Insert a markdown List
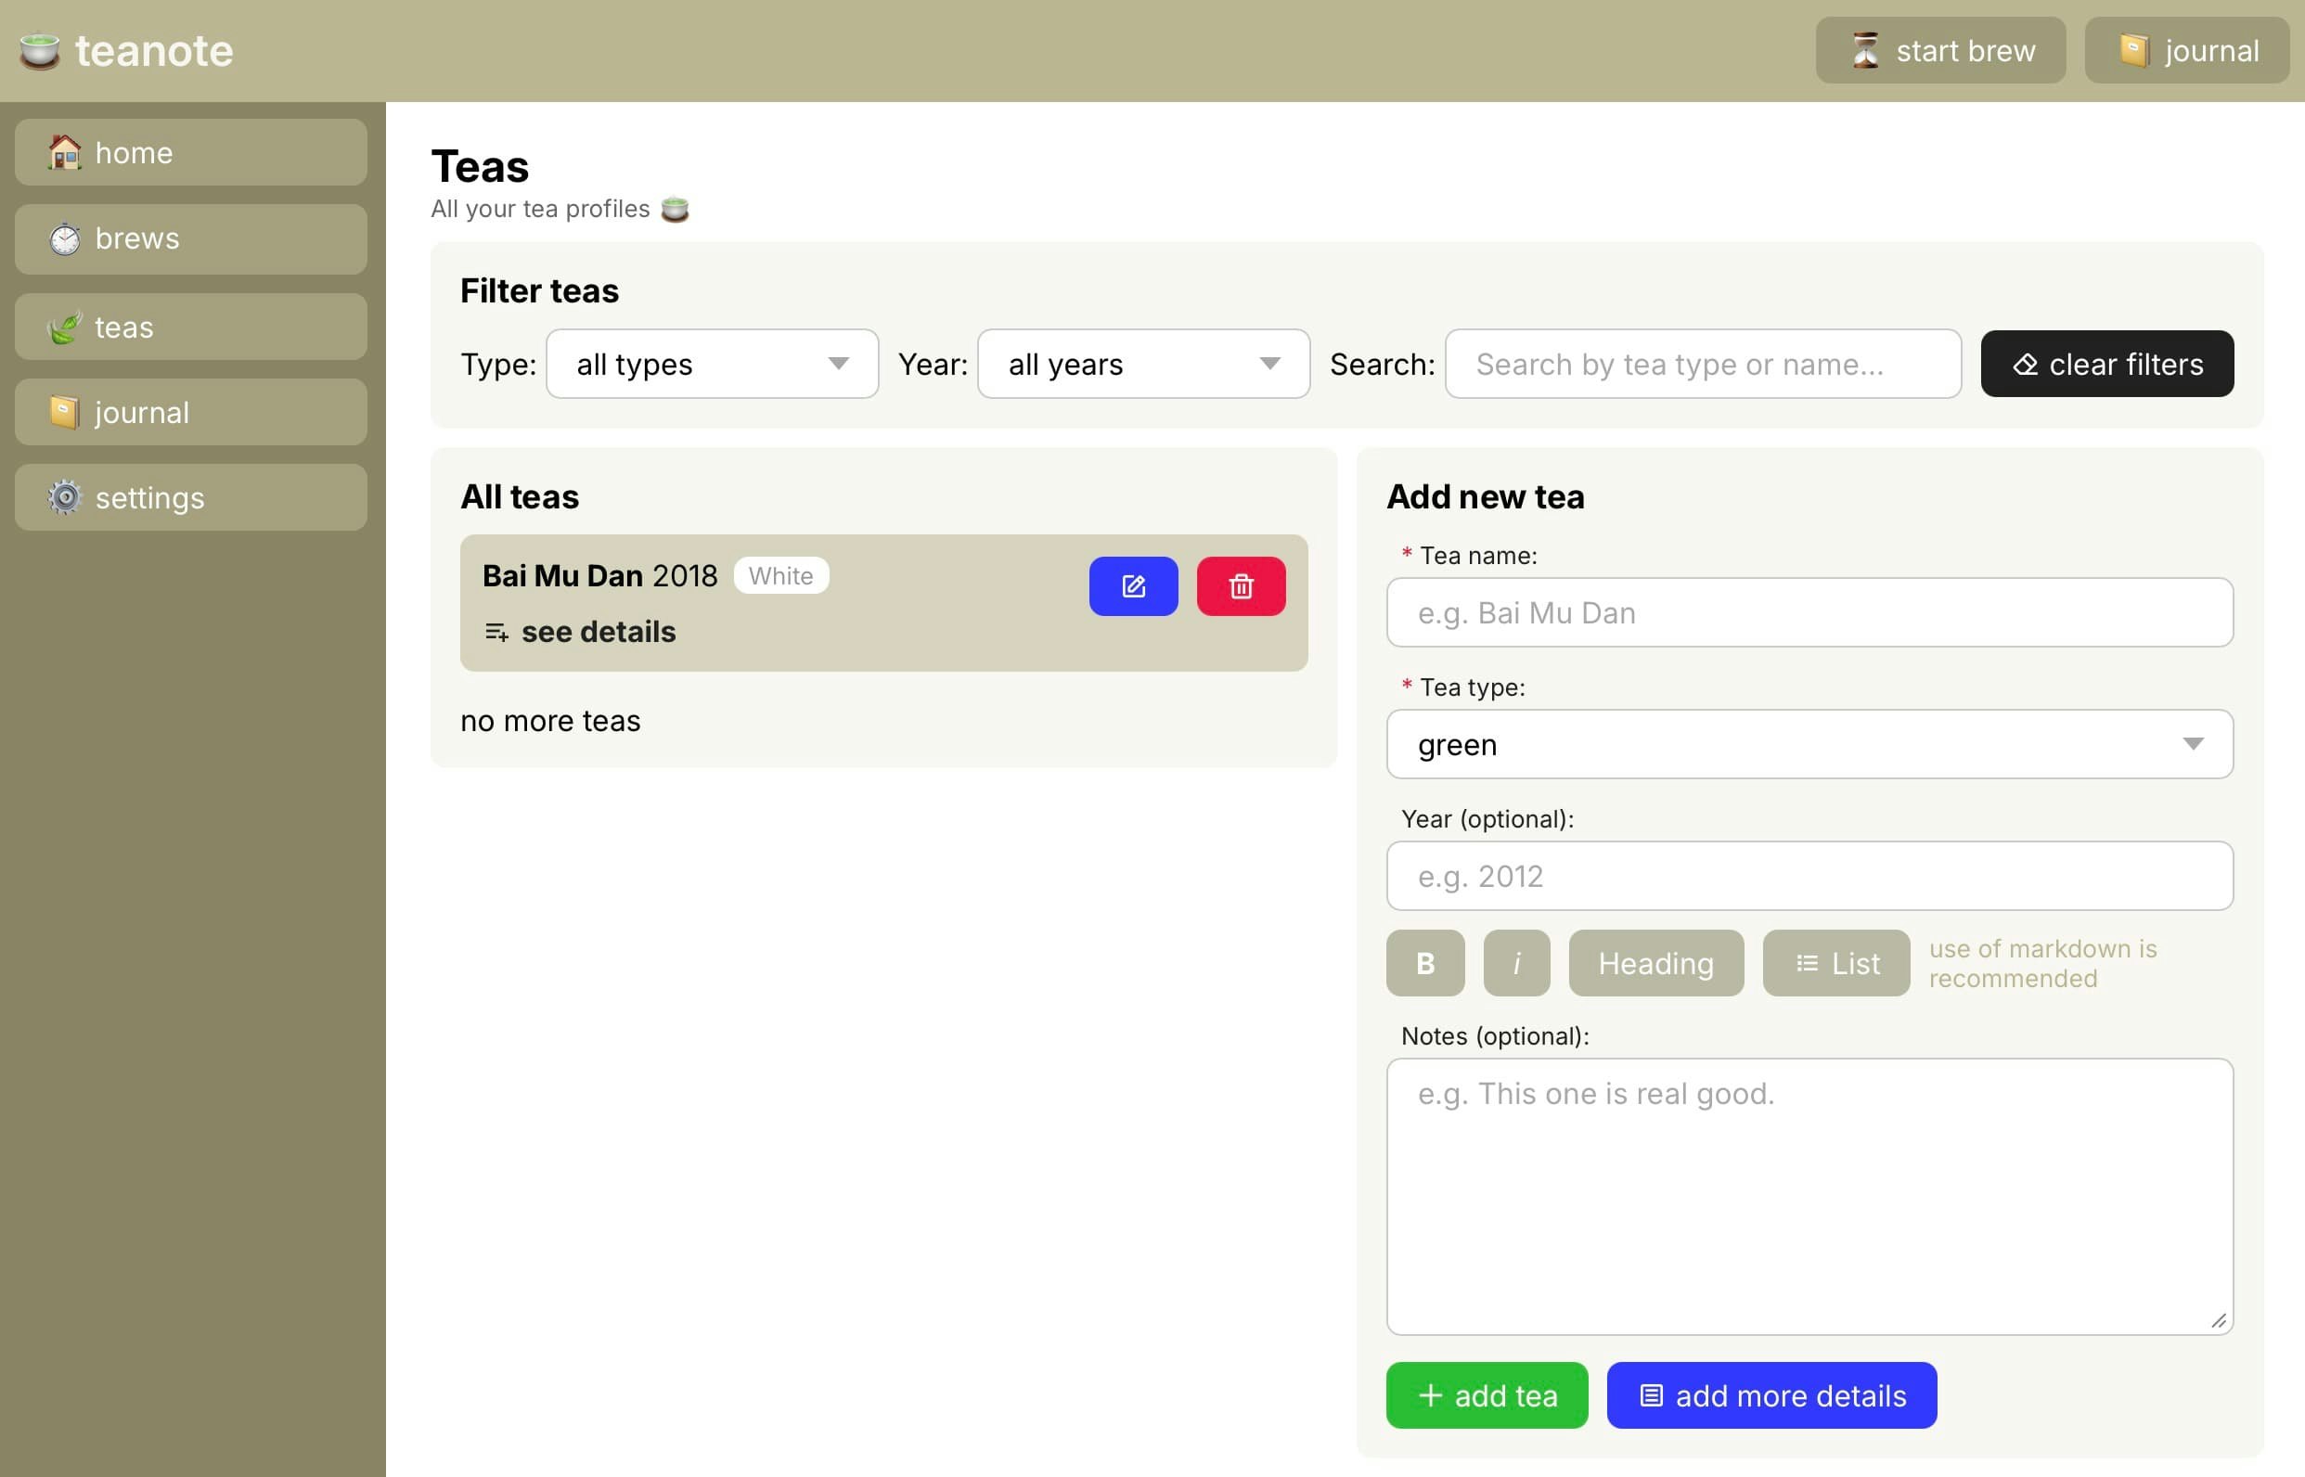 [x=1835, y=963]
